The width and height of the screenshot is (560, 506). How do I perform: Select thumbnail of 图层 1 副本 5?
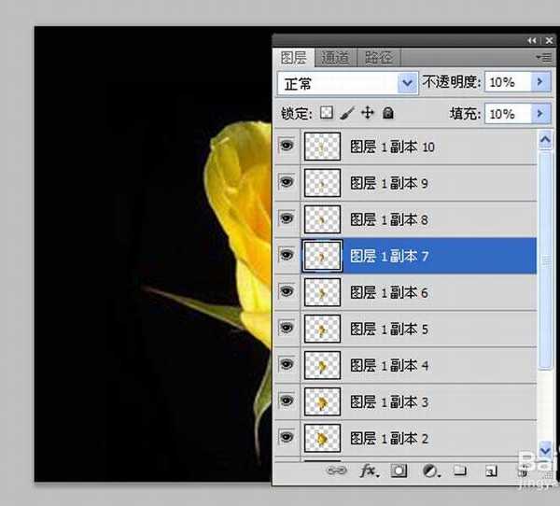(x=322, y=330)
